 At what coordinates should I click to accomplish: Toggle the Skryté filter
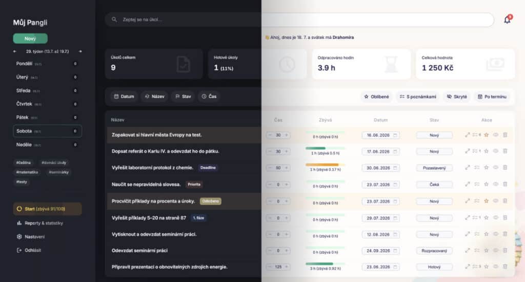(457, 97)
